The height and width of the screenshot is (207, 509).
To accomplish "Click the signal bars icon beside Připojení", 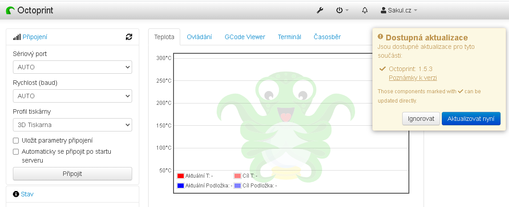I will 17,37.
